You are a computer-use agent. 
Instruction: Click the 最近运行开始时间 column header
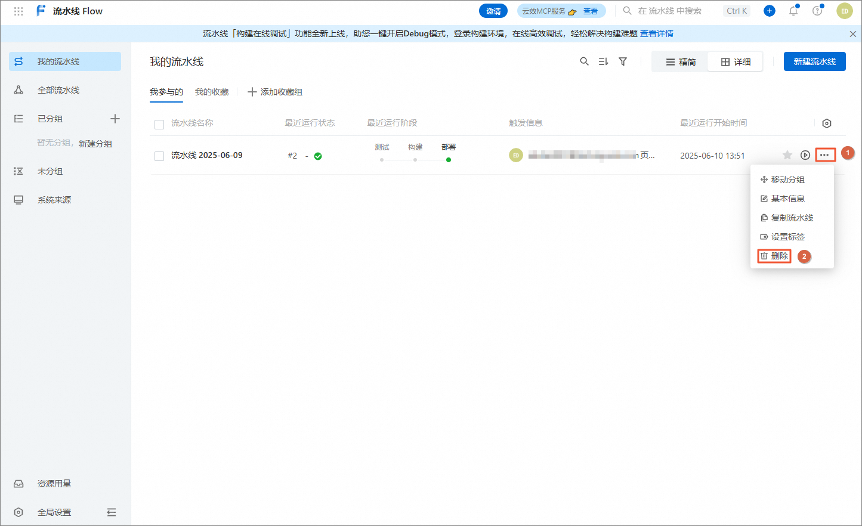click(x=713, y=123)
